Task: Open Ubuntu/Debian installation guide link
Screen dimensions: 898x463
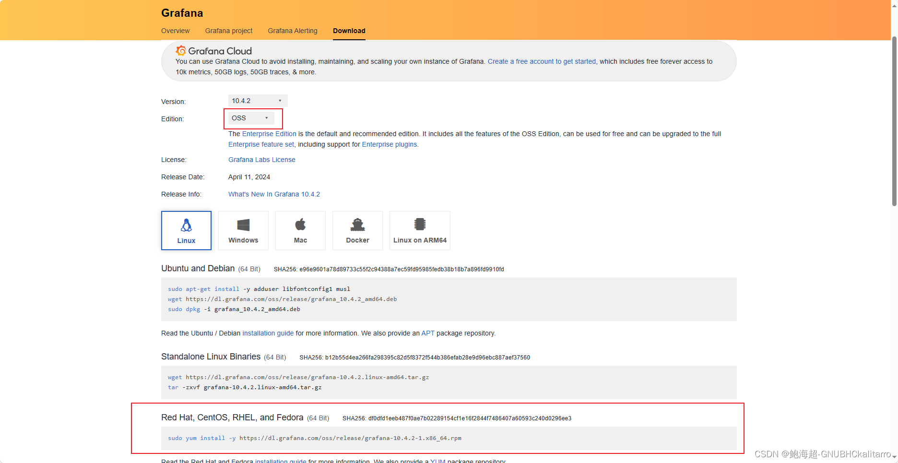Action: [x=268, y=333]
